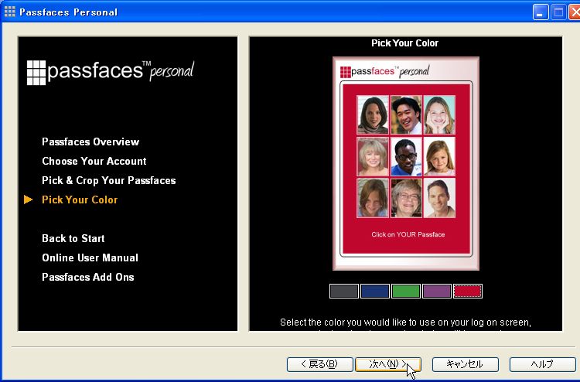Image resolution: width=580 pixels, height=382 pixels.
Task: Click the 次へ(N) next button
Action: click(388, 364)
